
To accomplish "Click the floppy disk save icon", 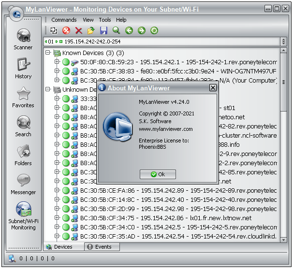I will point(103,30).
